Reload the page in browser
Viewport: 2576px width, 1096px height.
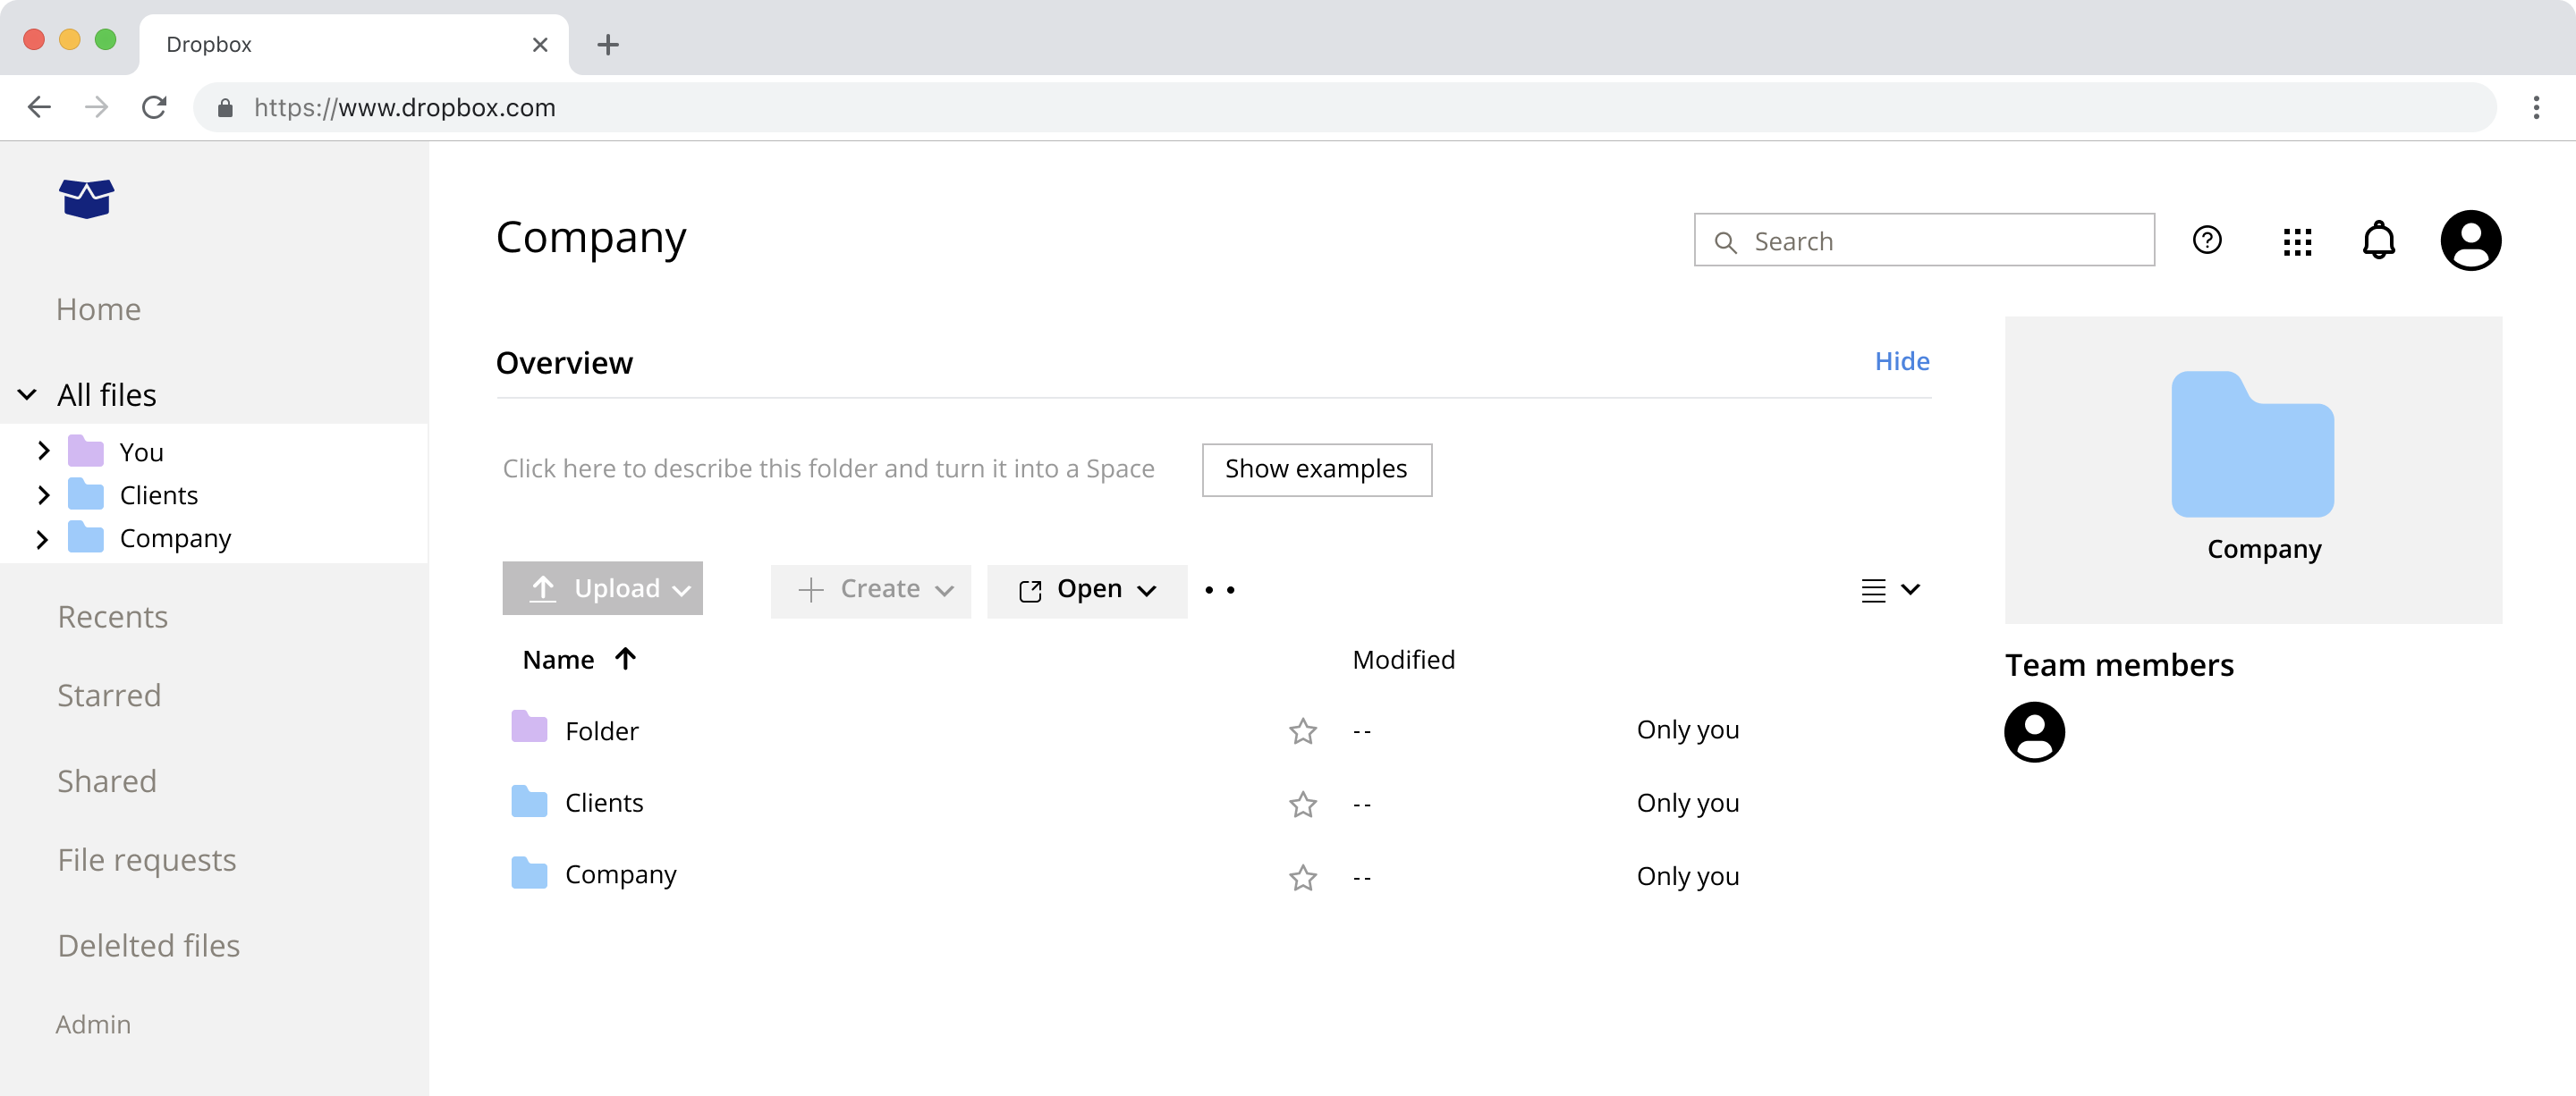pos(154,108)
